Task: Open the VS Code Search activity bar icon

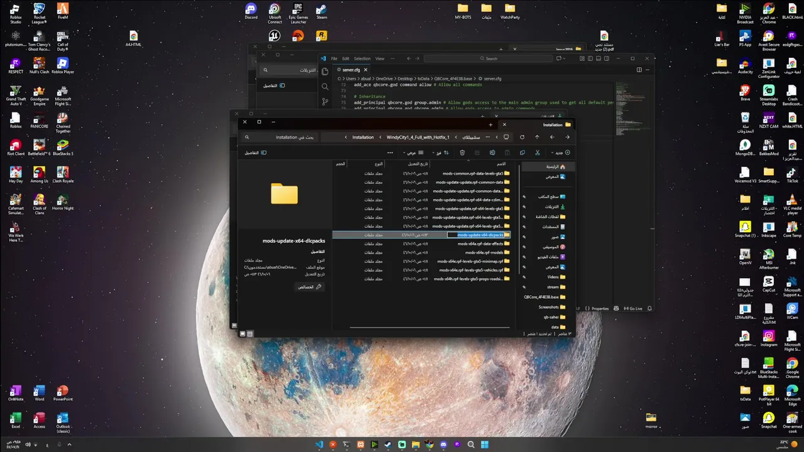Action: tap(325, 87)
